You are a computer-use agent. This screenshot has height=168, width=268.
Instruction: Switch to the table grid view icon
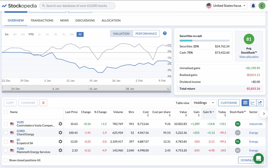click(245, 103)
